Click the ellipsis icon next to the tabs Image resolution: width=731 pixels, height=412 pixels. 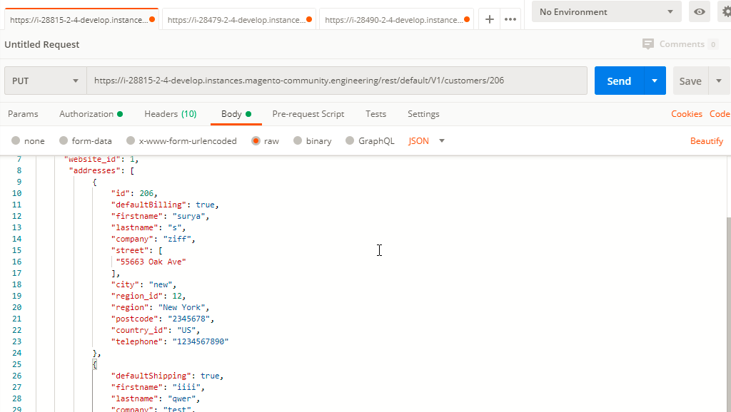point(510,19)
